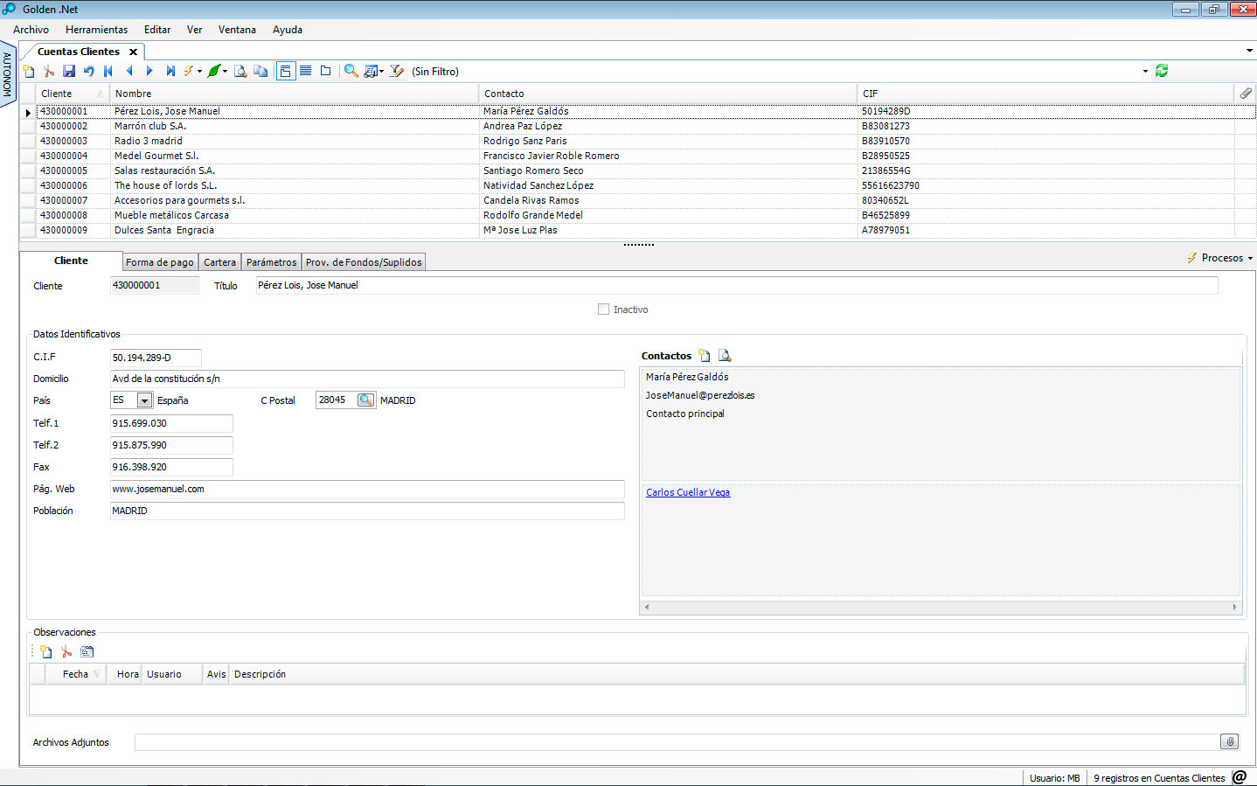Image resolution: width=1257 pixels, height=786 pixels.
Task: Open the País ES dropdown
Action: pos(144,400)
